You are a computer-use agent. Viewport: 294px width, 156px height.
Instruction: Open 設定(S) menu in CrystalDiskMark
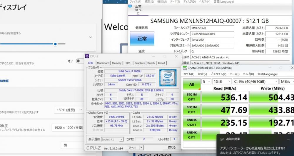tap(202, 74)
